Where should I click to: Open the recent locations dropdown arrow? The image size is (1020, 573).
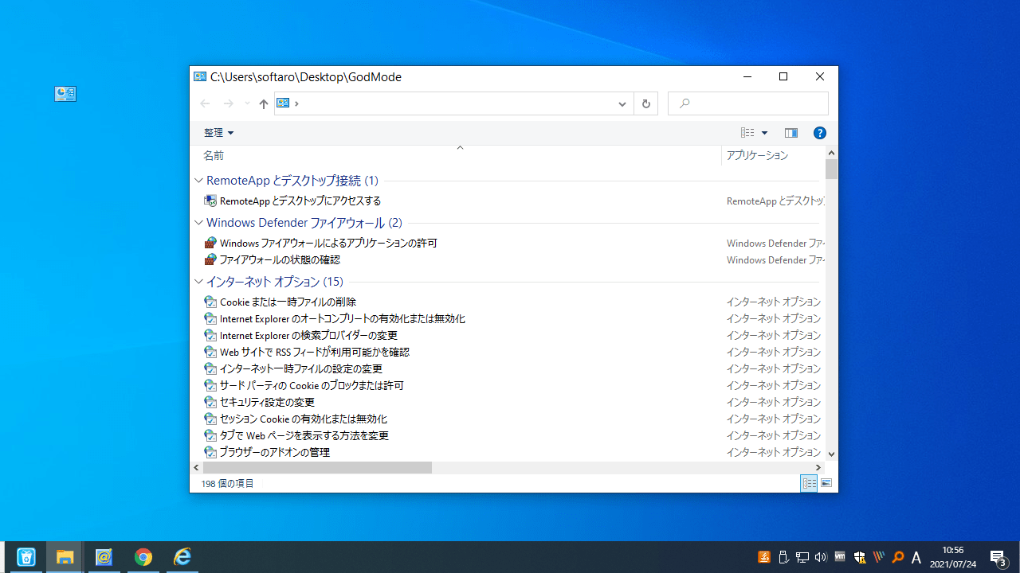(247, 103)
